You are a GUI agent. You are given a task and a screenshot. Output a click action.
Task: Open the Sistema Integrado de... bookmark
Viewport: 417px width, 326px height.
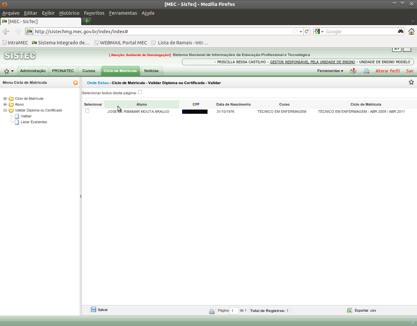pos(61,43)
